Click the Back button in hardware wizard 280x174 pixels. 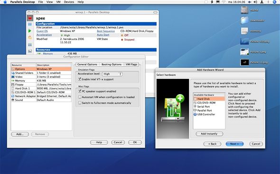pyautogui.click(x=212, y=144)
